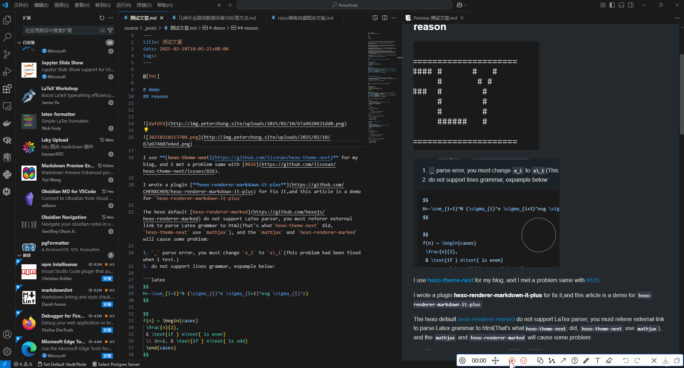Open the Source Control view
This screenshot has height=368, width=684.
point(7,54)
